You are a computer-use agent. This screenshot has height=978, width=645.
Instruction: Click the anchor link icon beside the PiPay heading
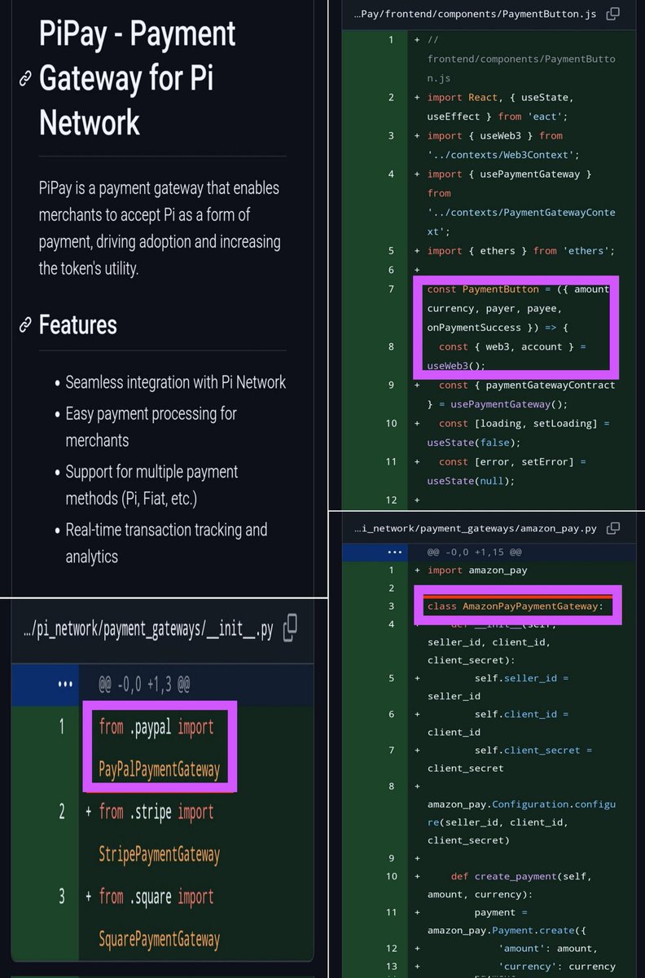(25, 78)
